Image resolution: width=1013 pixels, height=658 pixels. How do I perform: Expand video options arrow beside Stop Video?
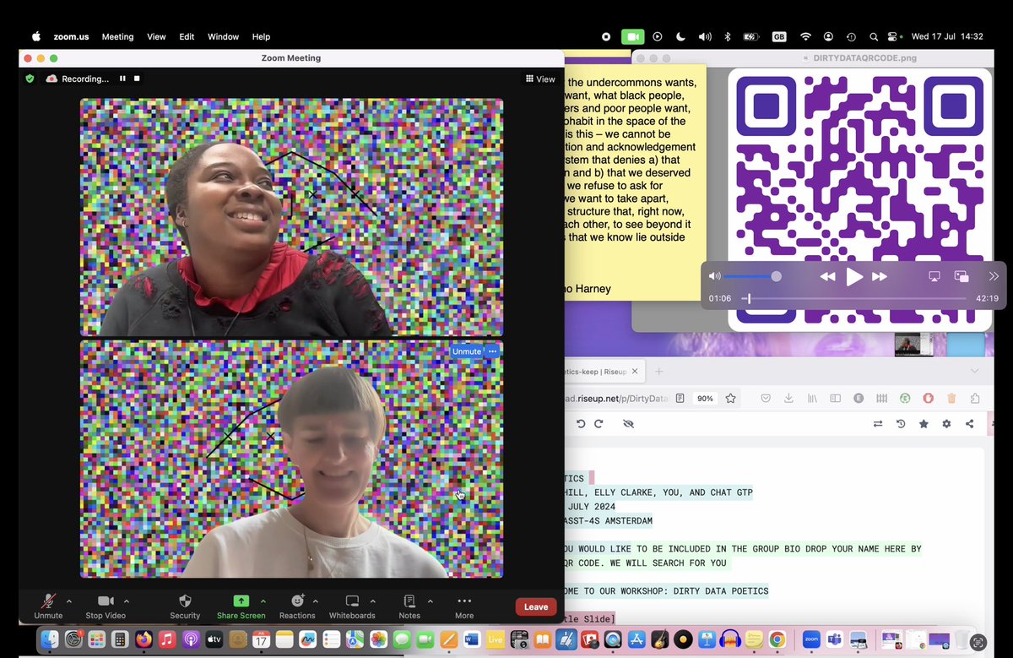[x=127, y=601]
